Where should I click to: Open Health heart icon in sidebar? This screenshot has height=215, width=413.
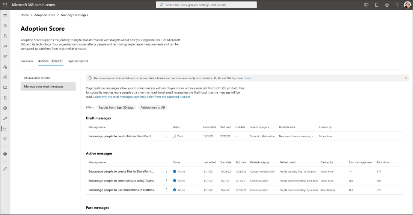click(x=5, y=139)
